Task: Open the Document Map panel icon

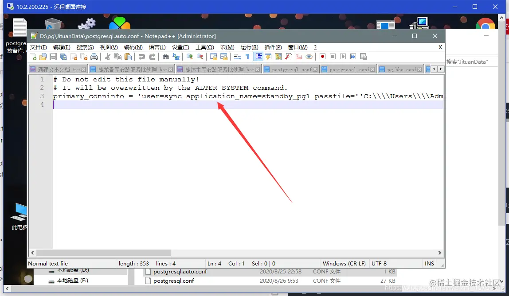Action: [x=278, y=57]
